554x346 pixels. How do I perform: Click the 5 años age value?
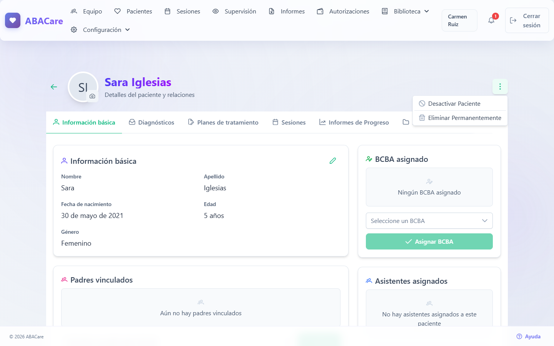pyautogui.click(x=214, y=216)
